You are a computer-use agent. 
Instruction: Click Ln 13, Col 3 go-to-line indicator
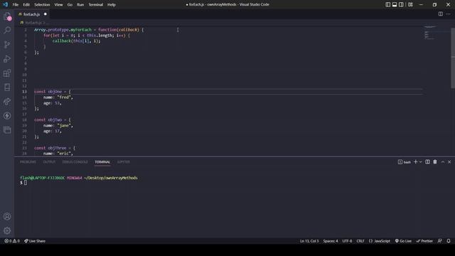tap(309, 241)
